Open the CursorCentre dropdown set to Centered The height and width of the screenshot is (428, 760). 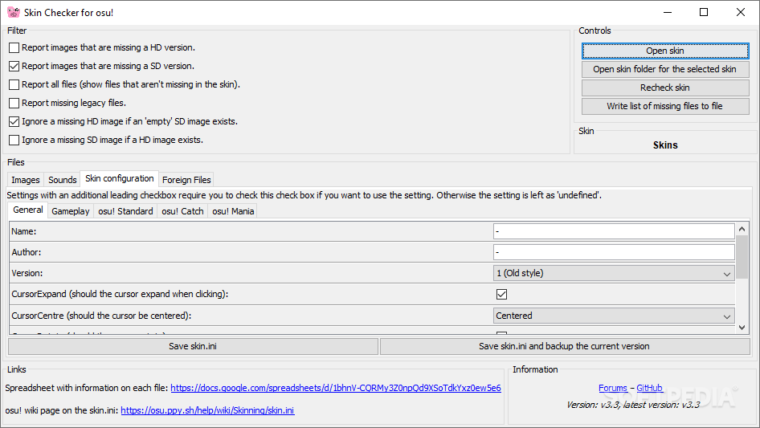pos(614,316)
